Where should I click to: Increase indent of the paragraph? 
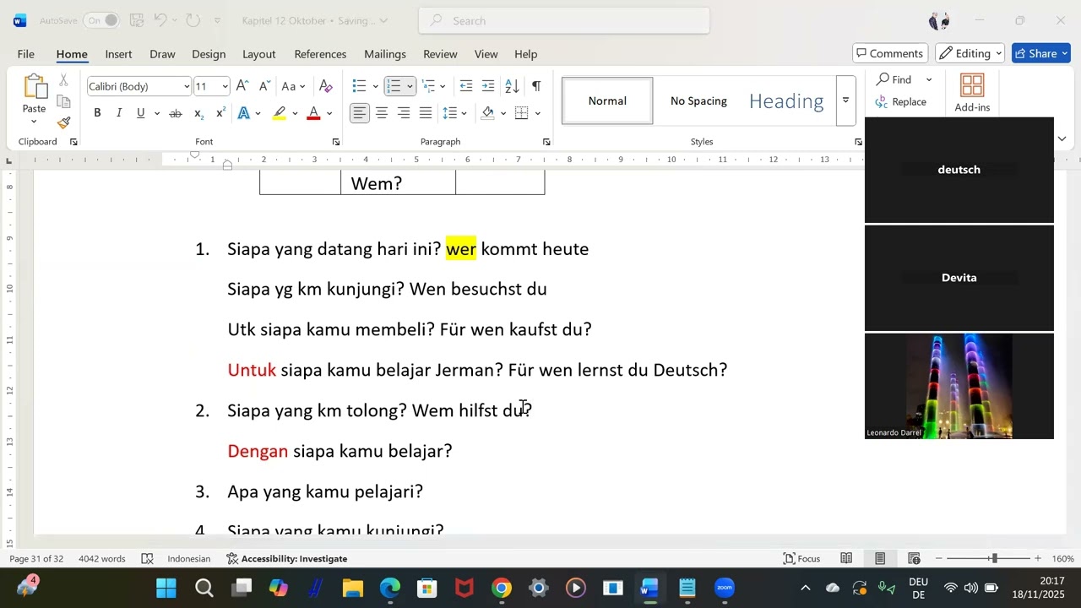tap(488, 86)
